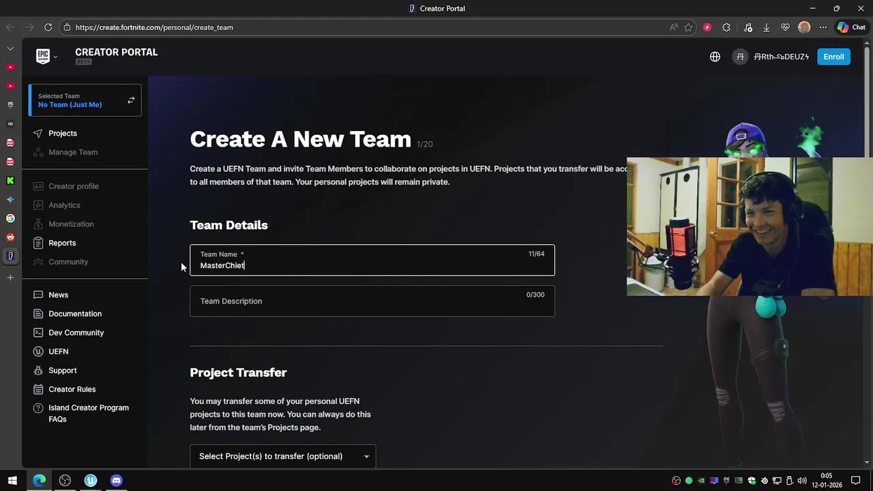Viewport: 873px width, 491px height.
Task: Open Community in the sidebar
Action: pyautogui.click(x=68, y=262)
